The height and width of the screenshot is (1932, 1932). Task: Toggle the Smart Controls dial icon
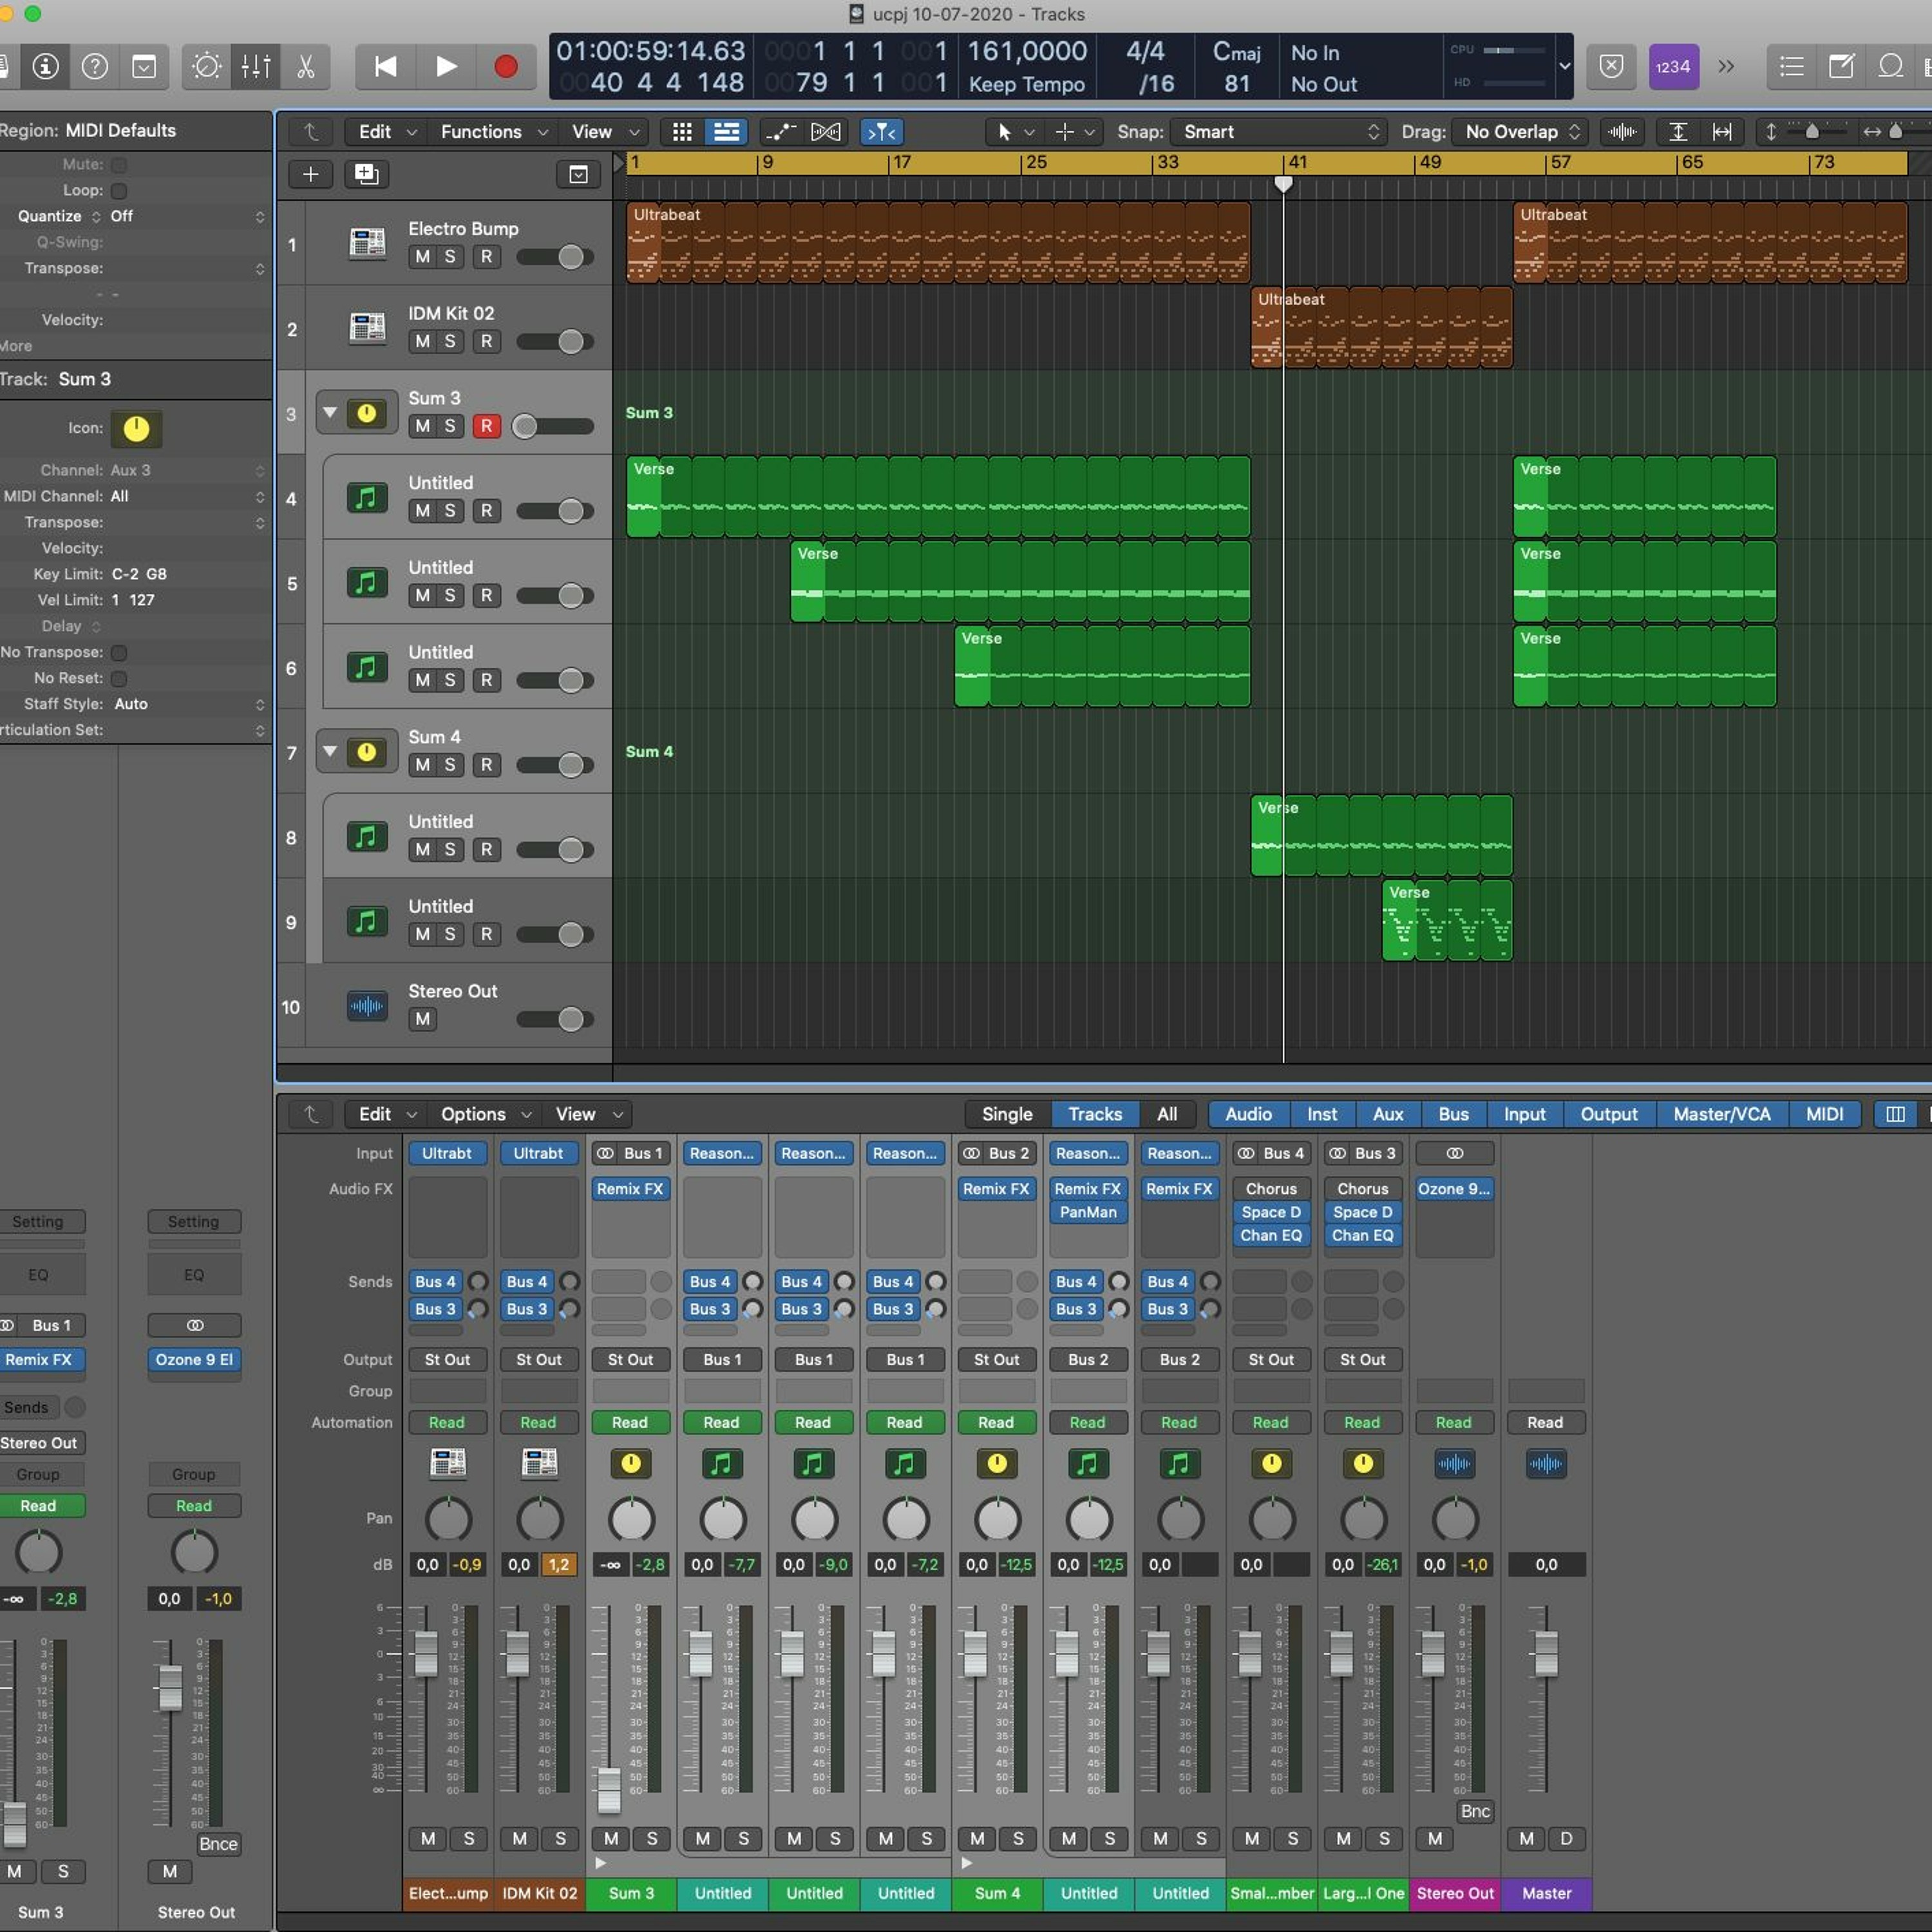pos(207,67)
